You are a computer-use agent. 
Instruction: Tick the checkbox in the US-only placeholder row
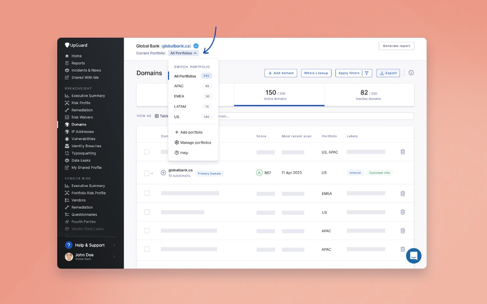pyautogui.click(x=147, y=212)
